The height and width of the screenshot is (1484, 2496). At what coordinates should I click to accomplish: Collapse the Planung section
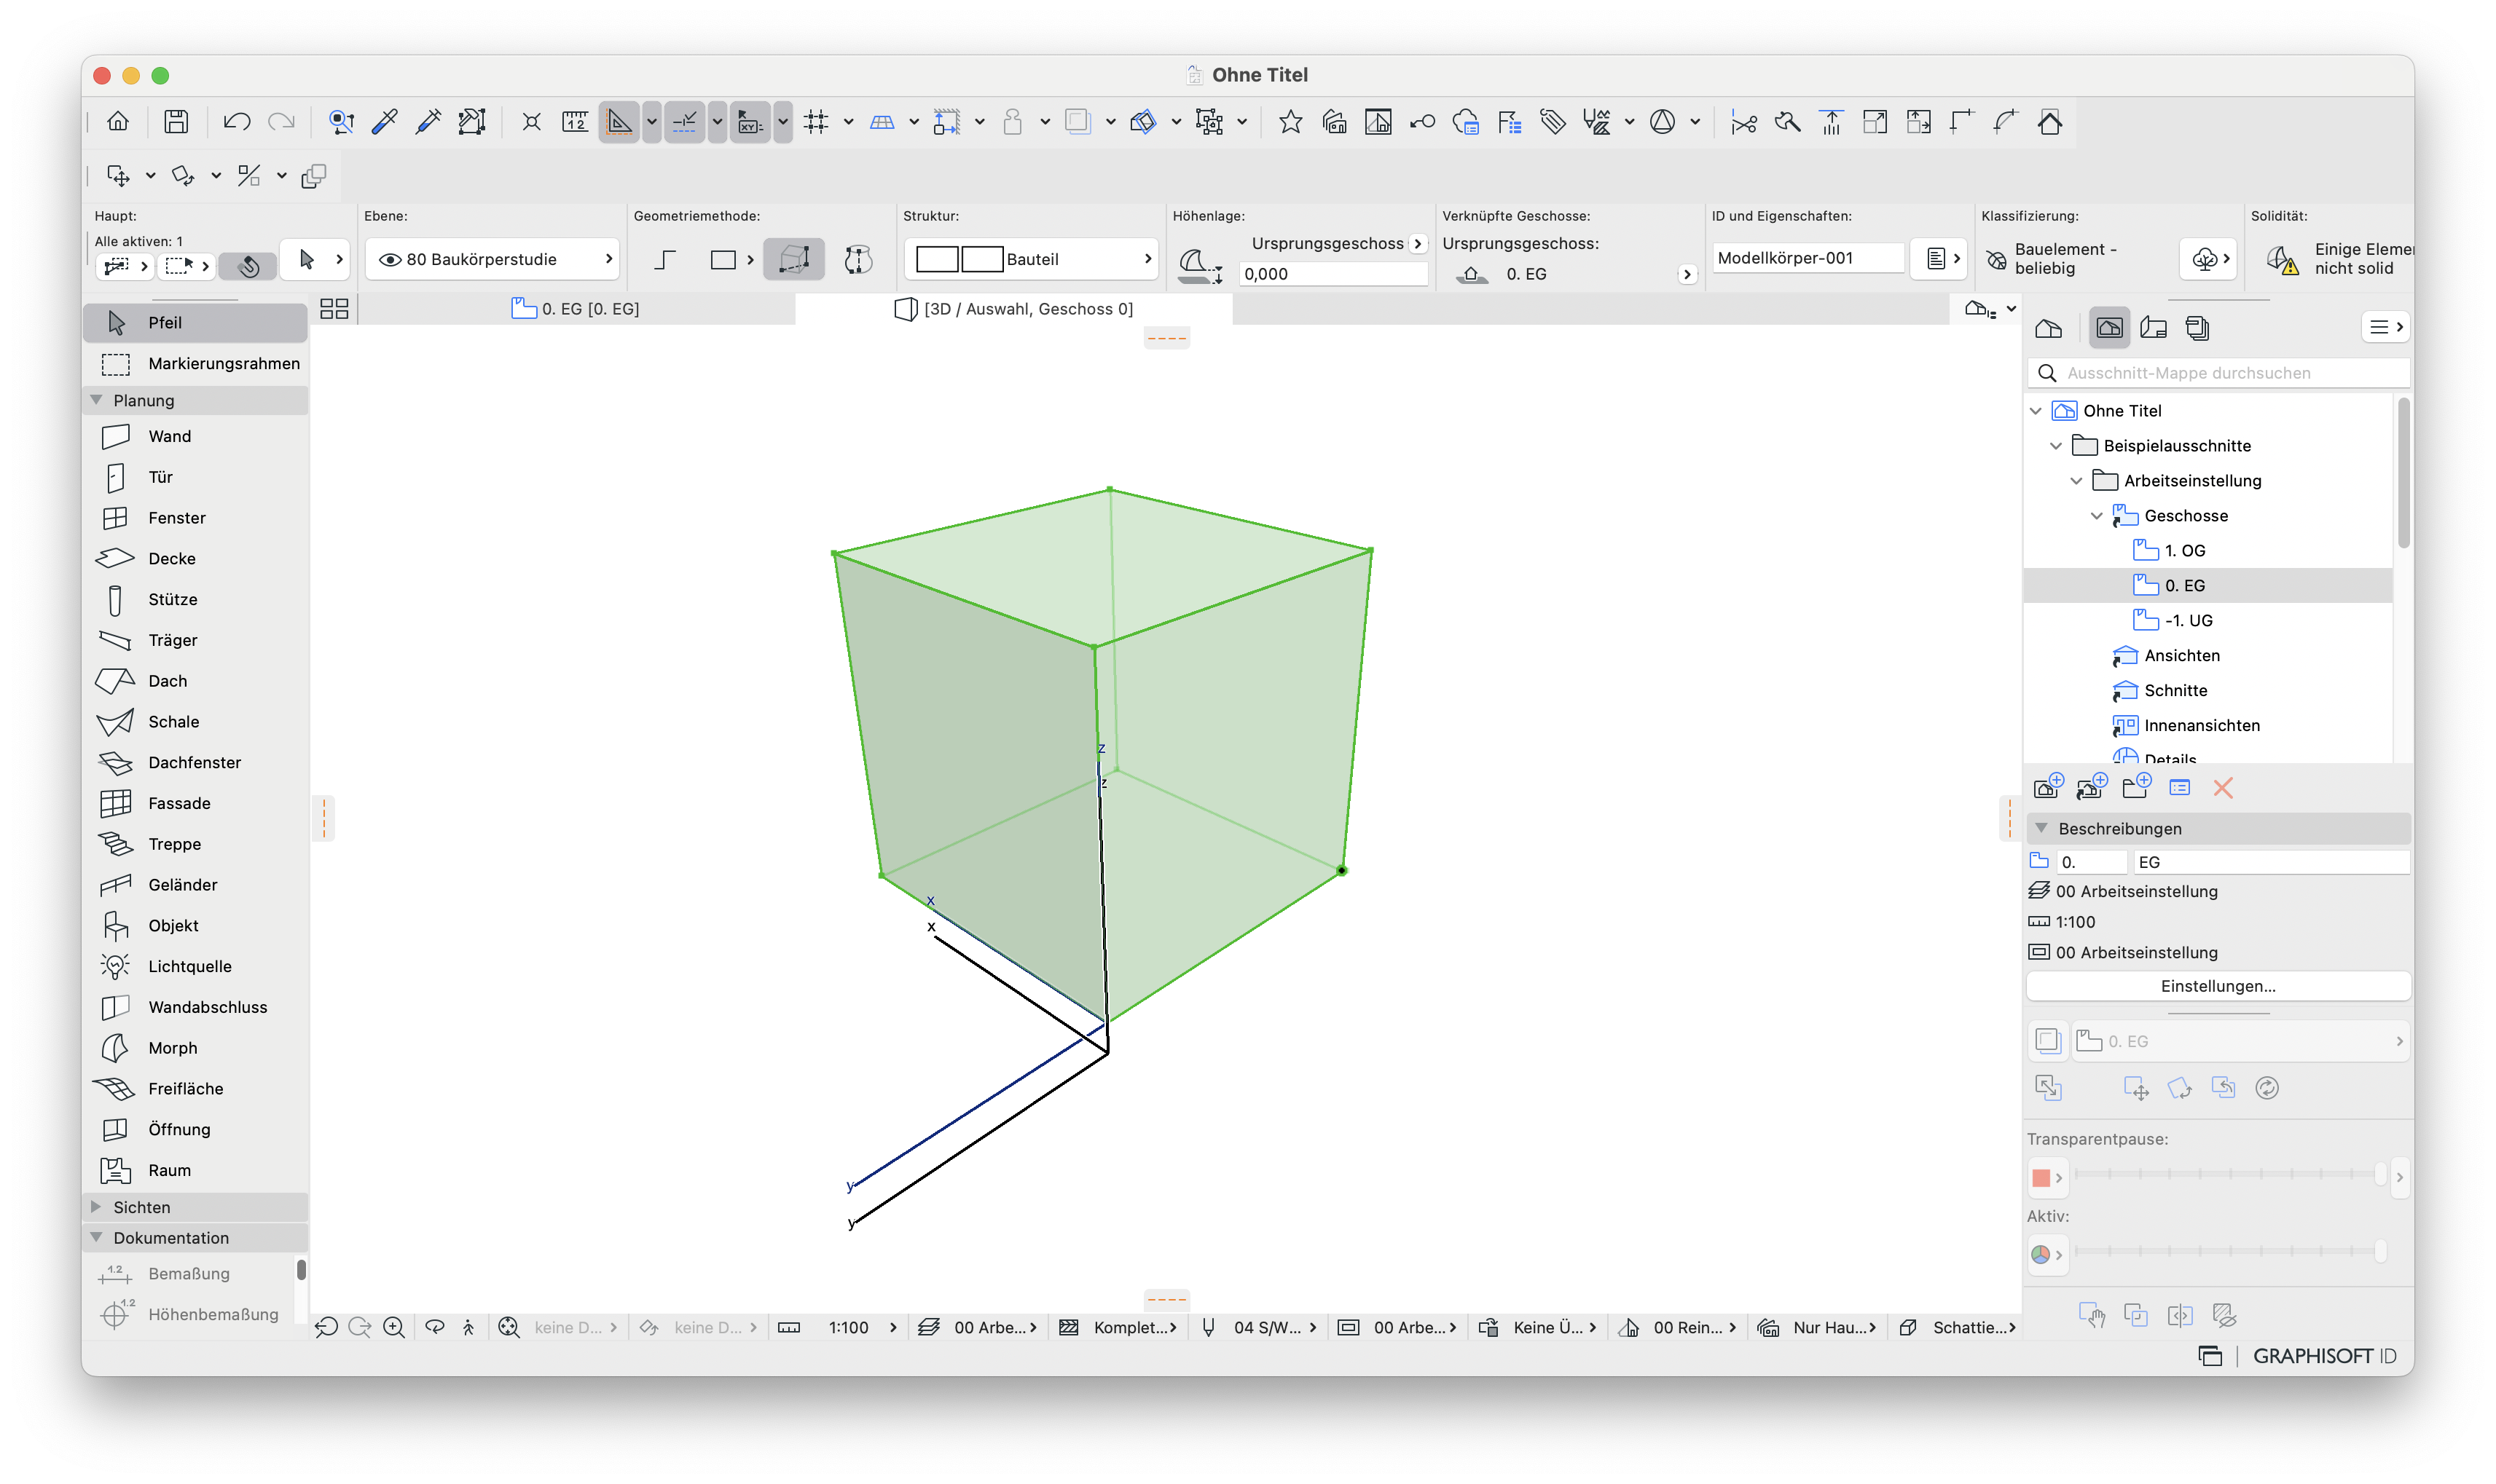(96, 400)
